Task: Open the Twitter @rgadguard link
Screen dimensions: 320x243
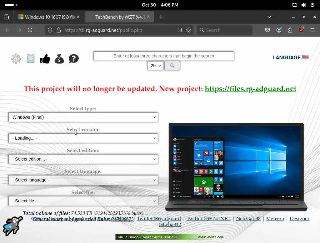Action: point(159,219)
